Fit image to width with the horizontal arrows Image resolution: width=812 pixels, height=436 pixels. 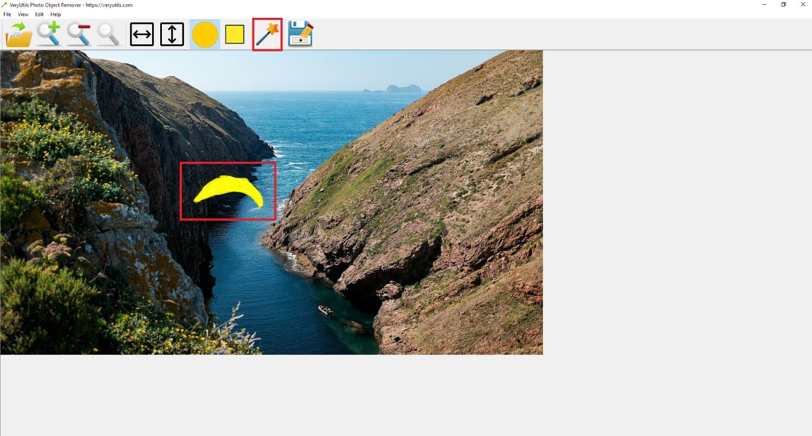pyautogui.click(x=142, y=34)
